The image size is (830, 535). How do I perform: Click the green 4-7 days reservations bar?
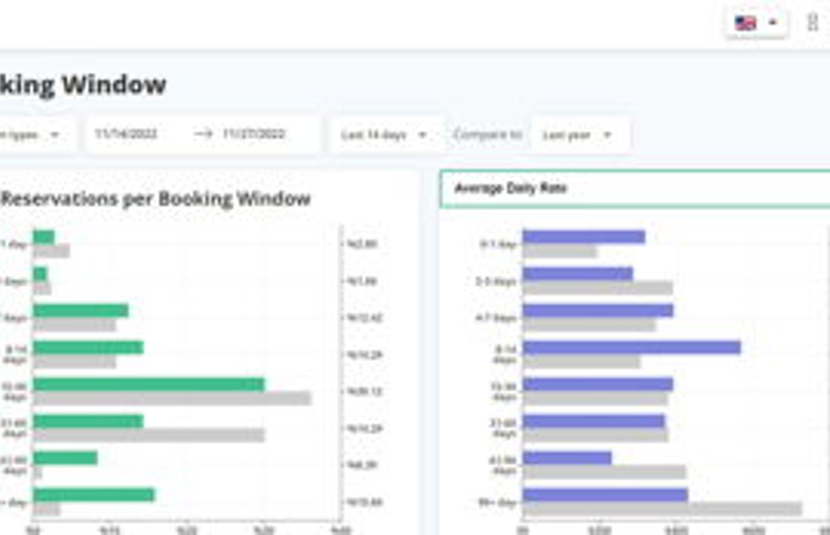tap(81, 311)
